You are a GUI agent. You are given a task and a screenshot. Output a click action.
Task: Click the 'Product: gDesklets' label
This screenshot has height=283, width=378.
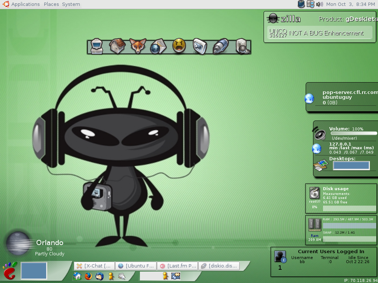[348, 19]
